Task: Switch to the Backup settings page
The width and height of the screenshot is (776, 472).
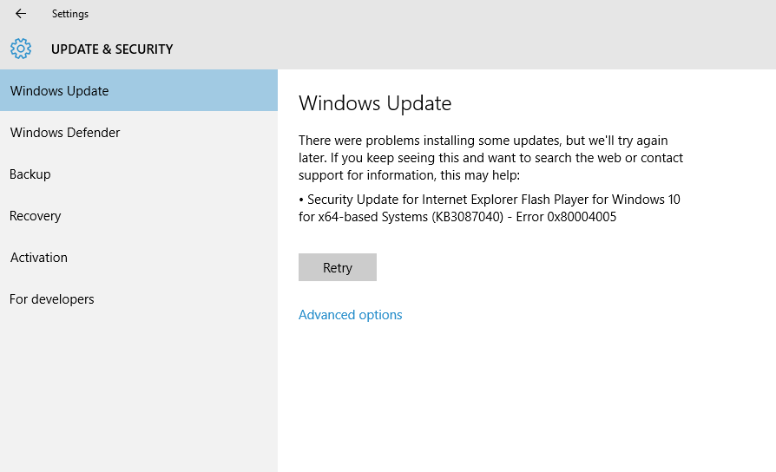Action: [30, 174]
